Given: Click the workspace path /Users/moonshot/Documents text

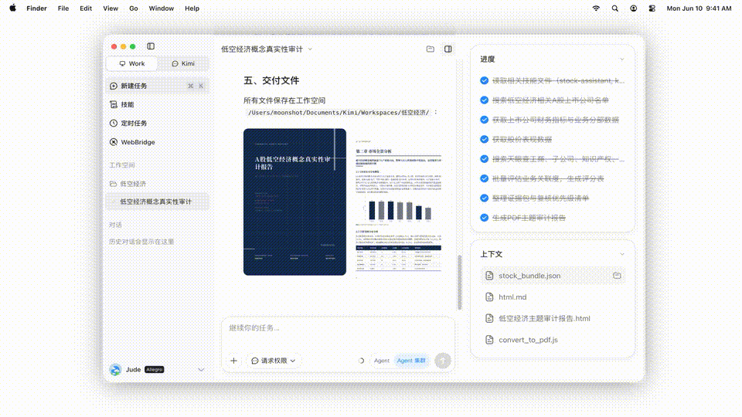Looking at the screenshot, I should [x=339, y=113].
